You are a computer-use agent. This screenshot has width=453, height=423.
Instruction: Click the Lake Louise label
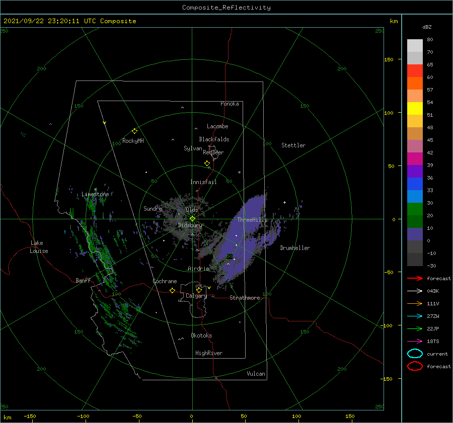coord(39,247)
